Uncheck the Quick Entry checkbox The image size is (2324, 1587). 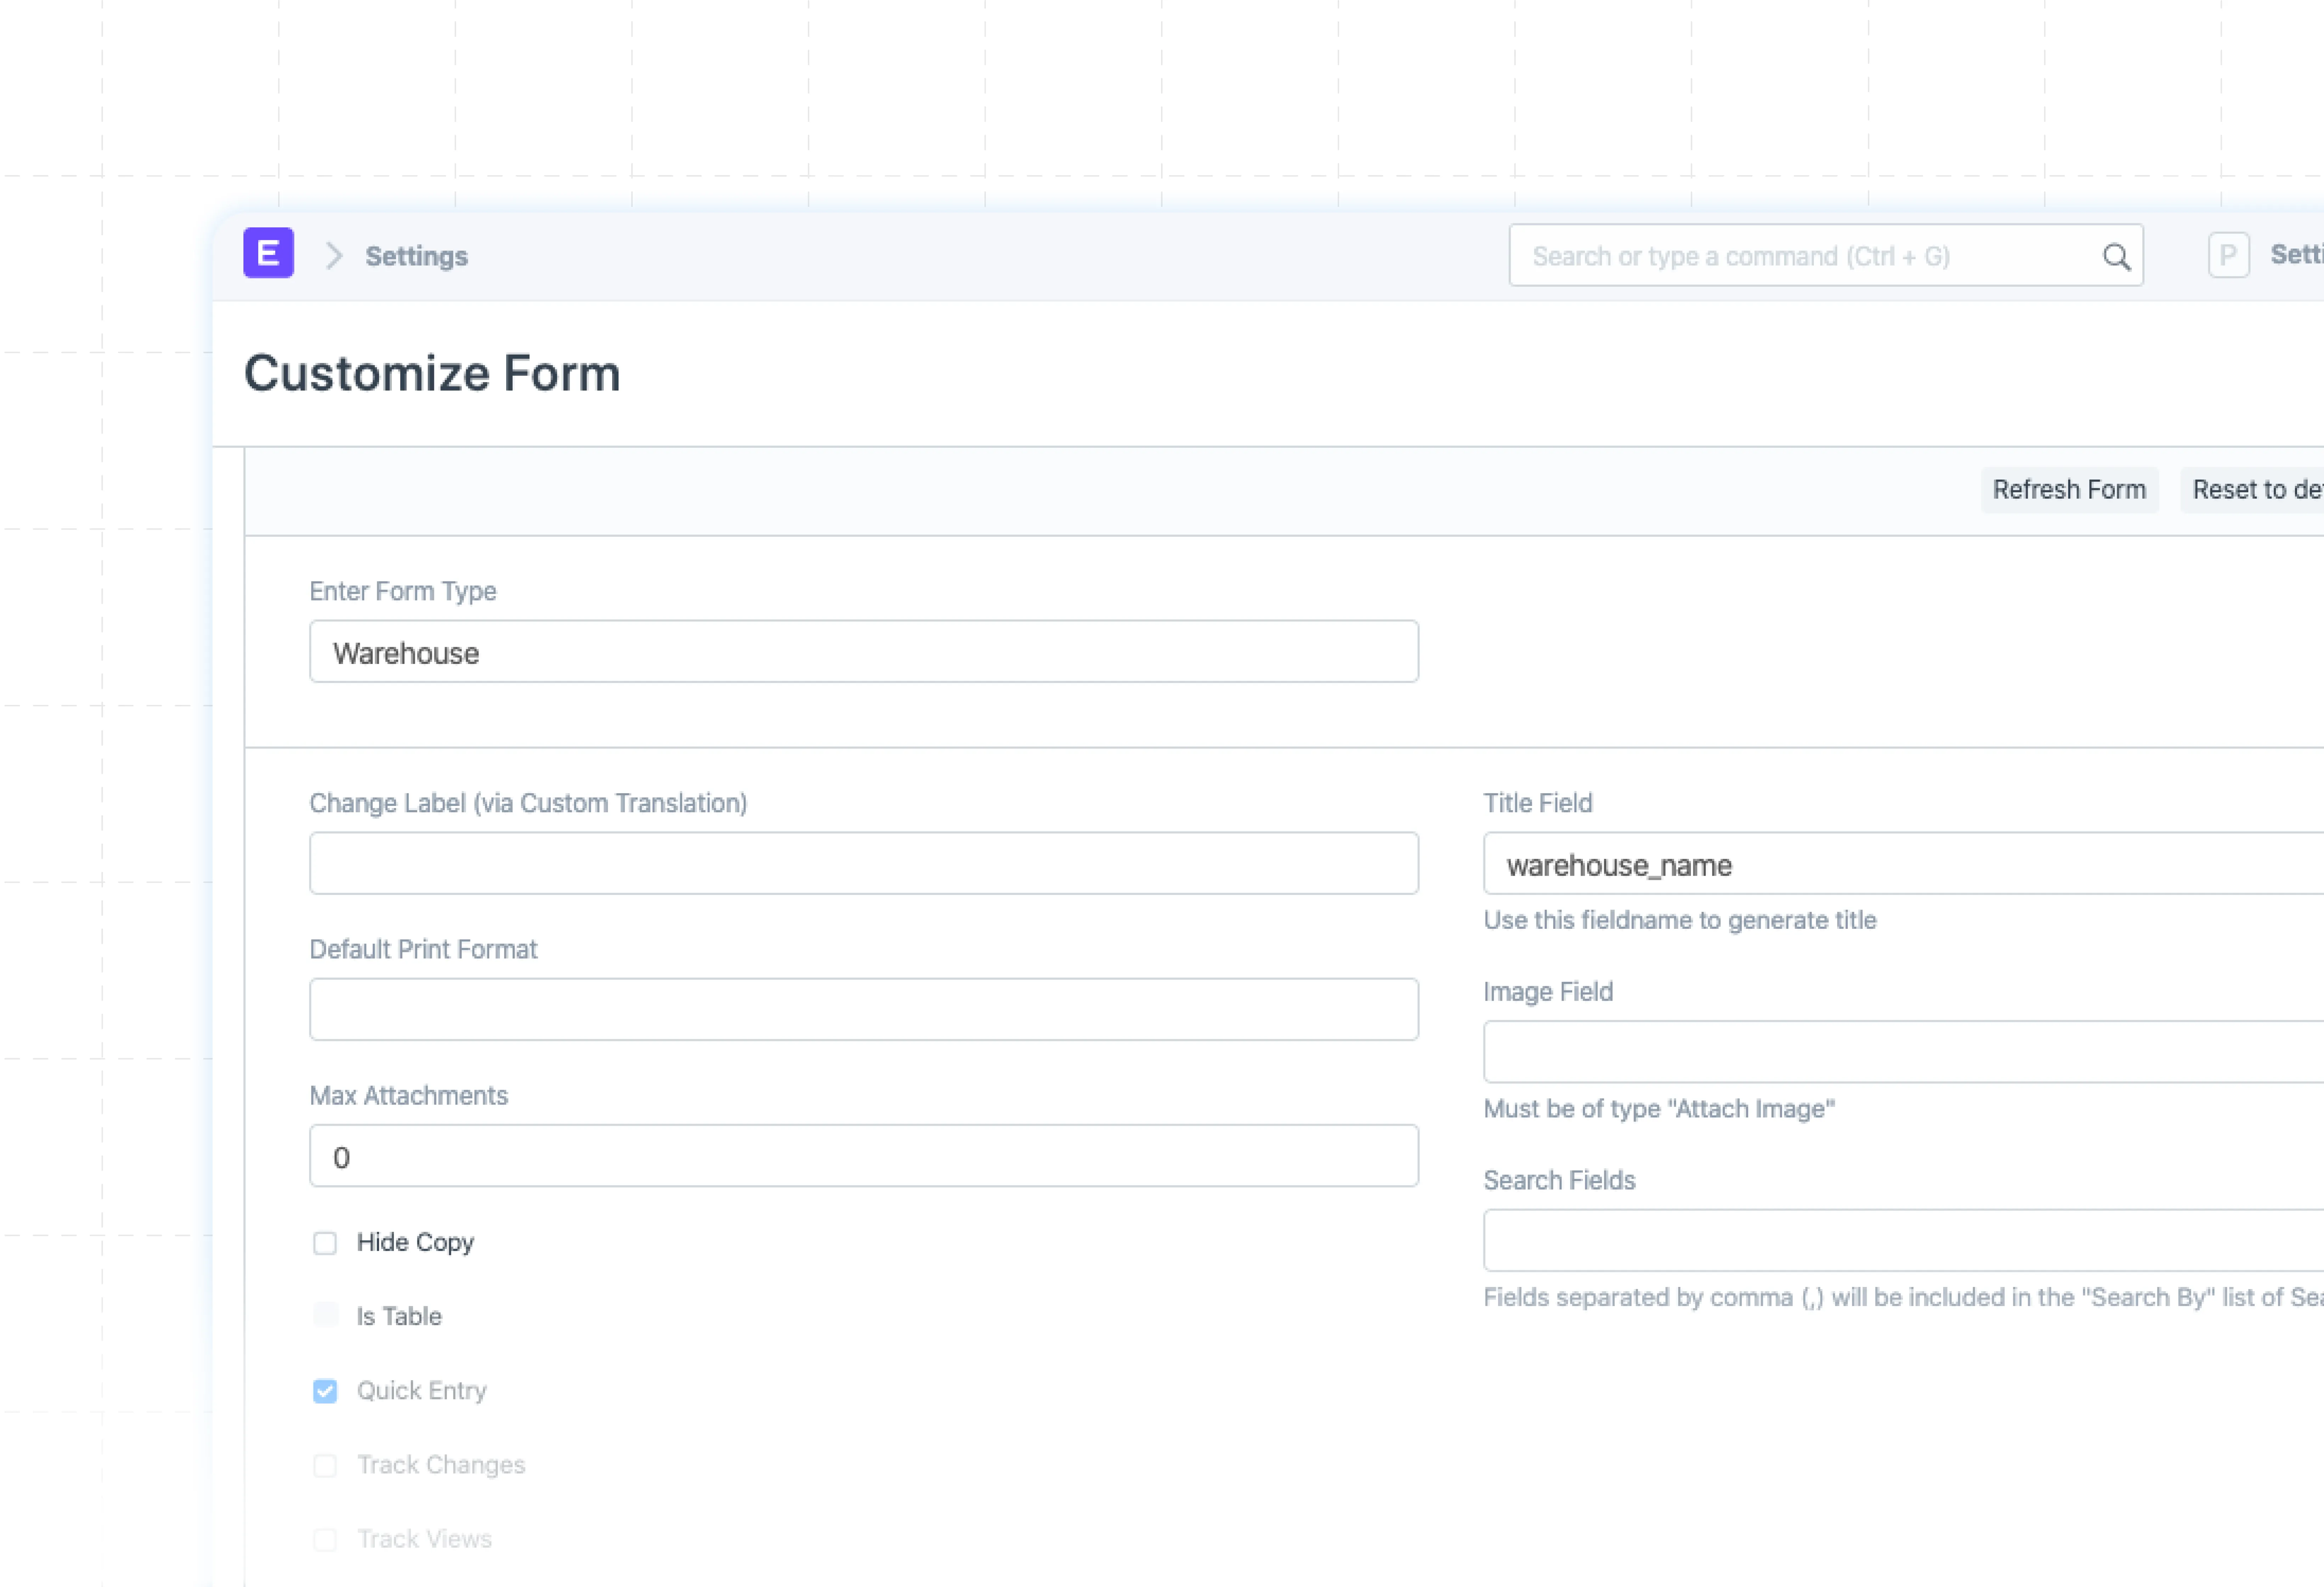(x=325, y=1391)
